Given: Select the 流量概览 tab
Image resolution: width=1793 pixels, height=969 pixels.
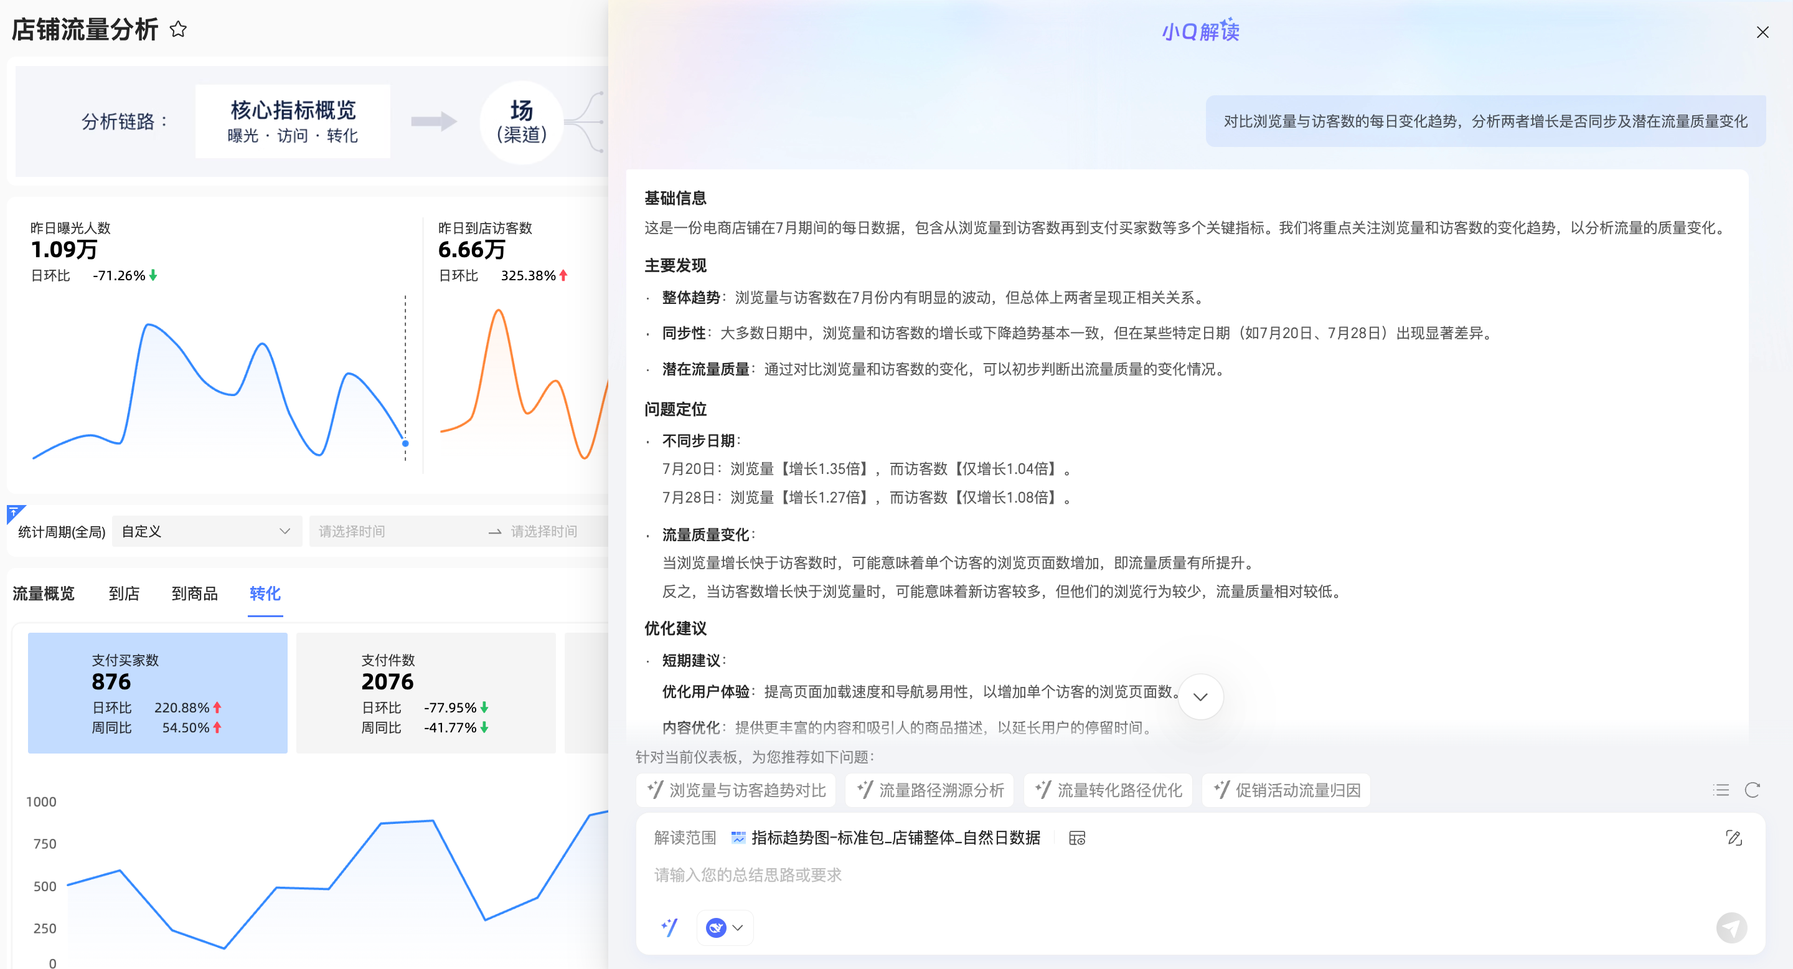Looking at the screenshot, I should pyautogui.click(x=43, y=593).
